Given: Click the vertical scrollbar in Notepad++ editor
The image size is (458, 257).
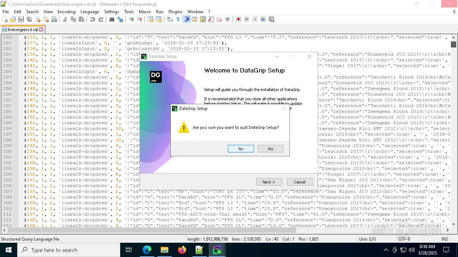Looking at the screenshot, I should click(x=453, y=131).
